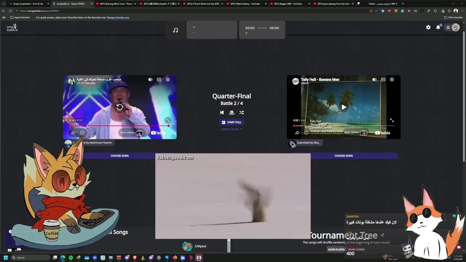Click the coin icon under Battle 2 / 4
Viewport: 466px width, 262px height.
pyautogui.click(x=232, y=112)
